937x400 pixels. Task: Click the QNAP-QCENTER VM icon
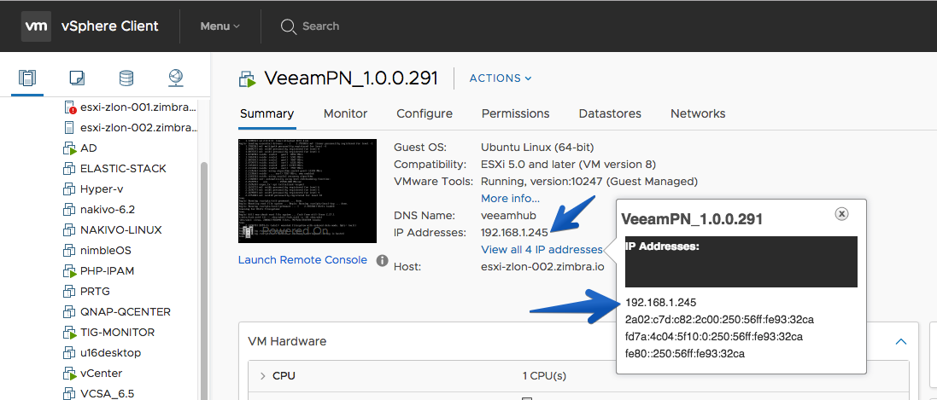[x=68, y=311]
